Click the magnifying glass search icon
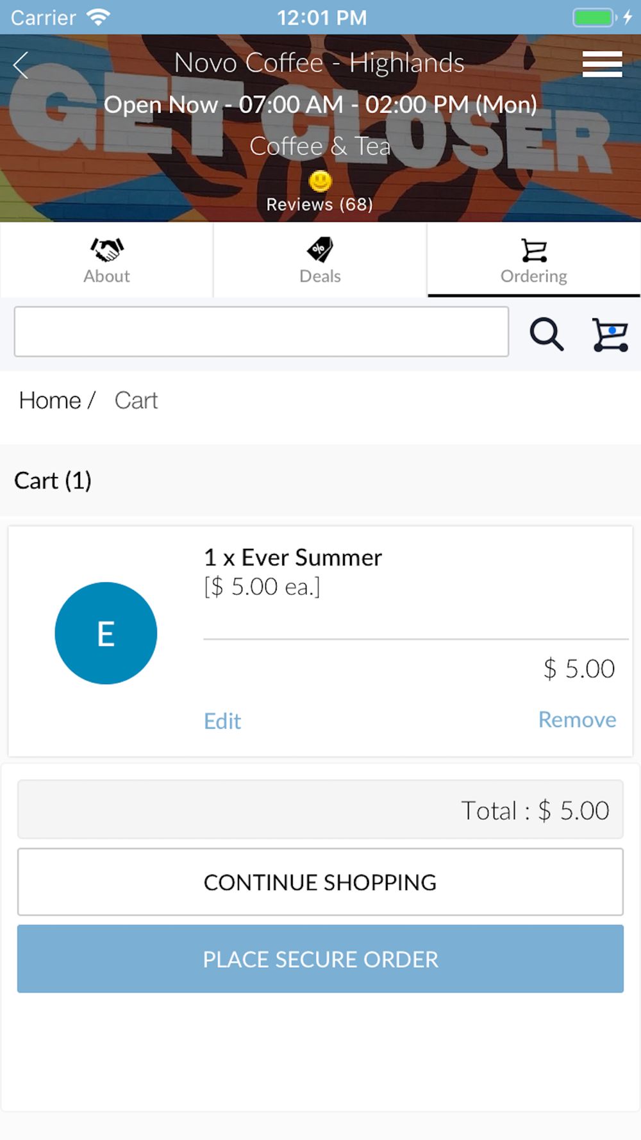Screen dimensions: 641x1140 (546, 334)
